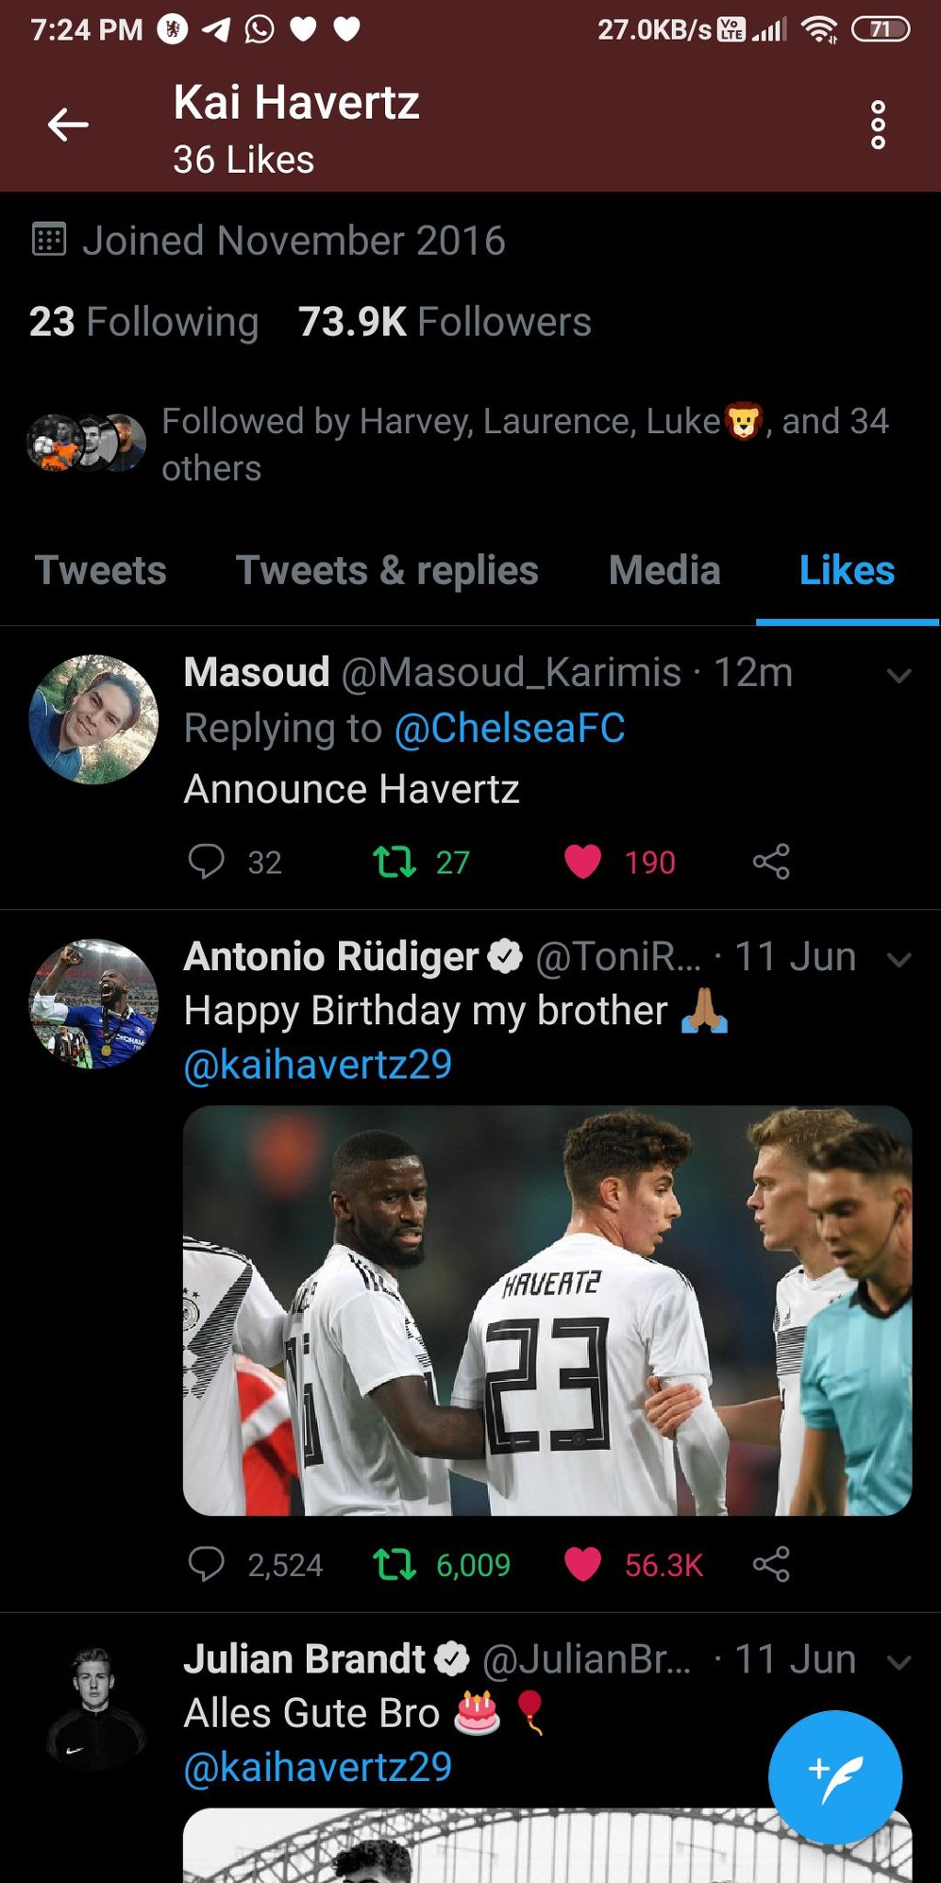
Task: Open Rüdiger's tweet photo of Havertz
Action: (x=547, y=1310)
